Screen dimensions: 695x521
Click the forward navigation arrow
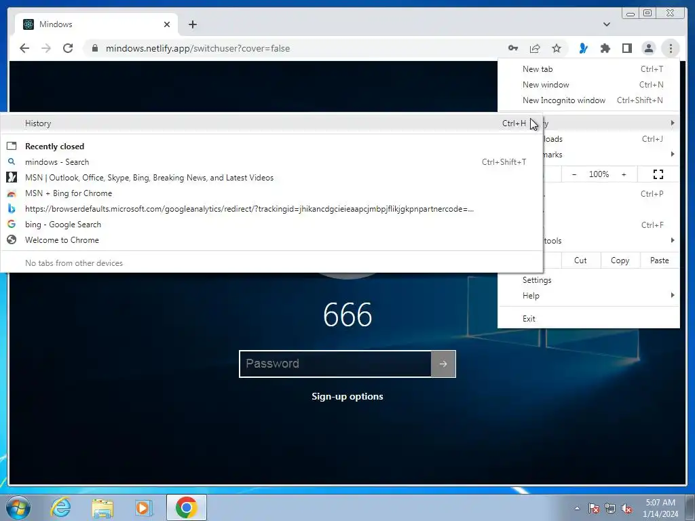click(x=46, y=48)
